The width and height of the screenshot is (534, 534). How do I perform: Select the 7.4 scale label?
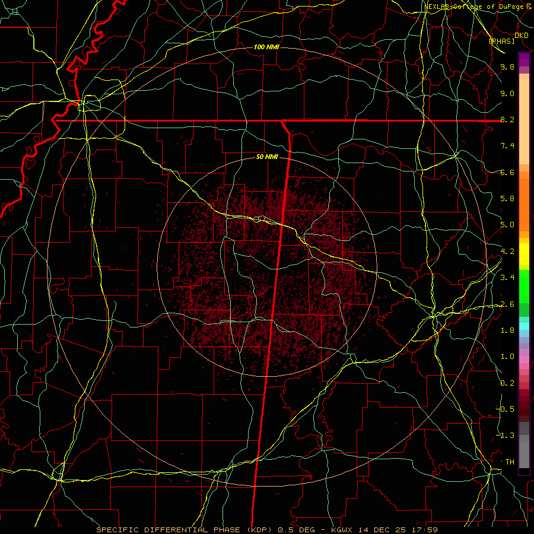click(x=507, y=146)
